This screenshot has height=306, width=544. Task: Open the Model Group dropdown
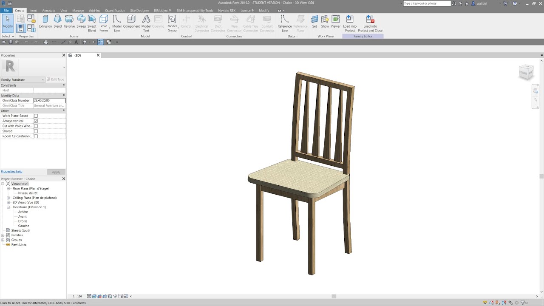point(172,23)
